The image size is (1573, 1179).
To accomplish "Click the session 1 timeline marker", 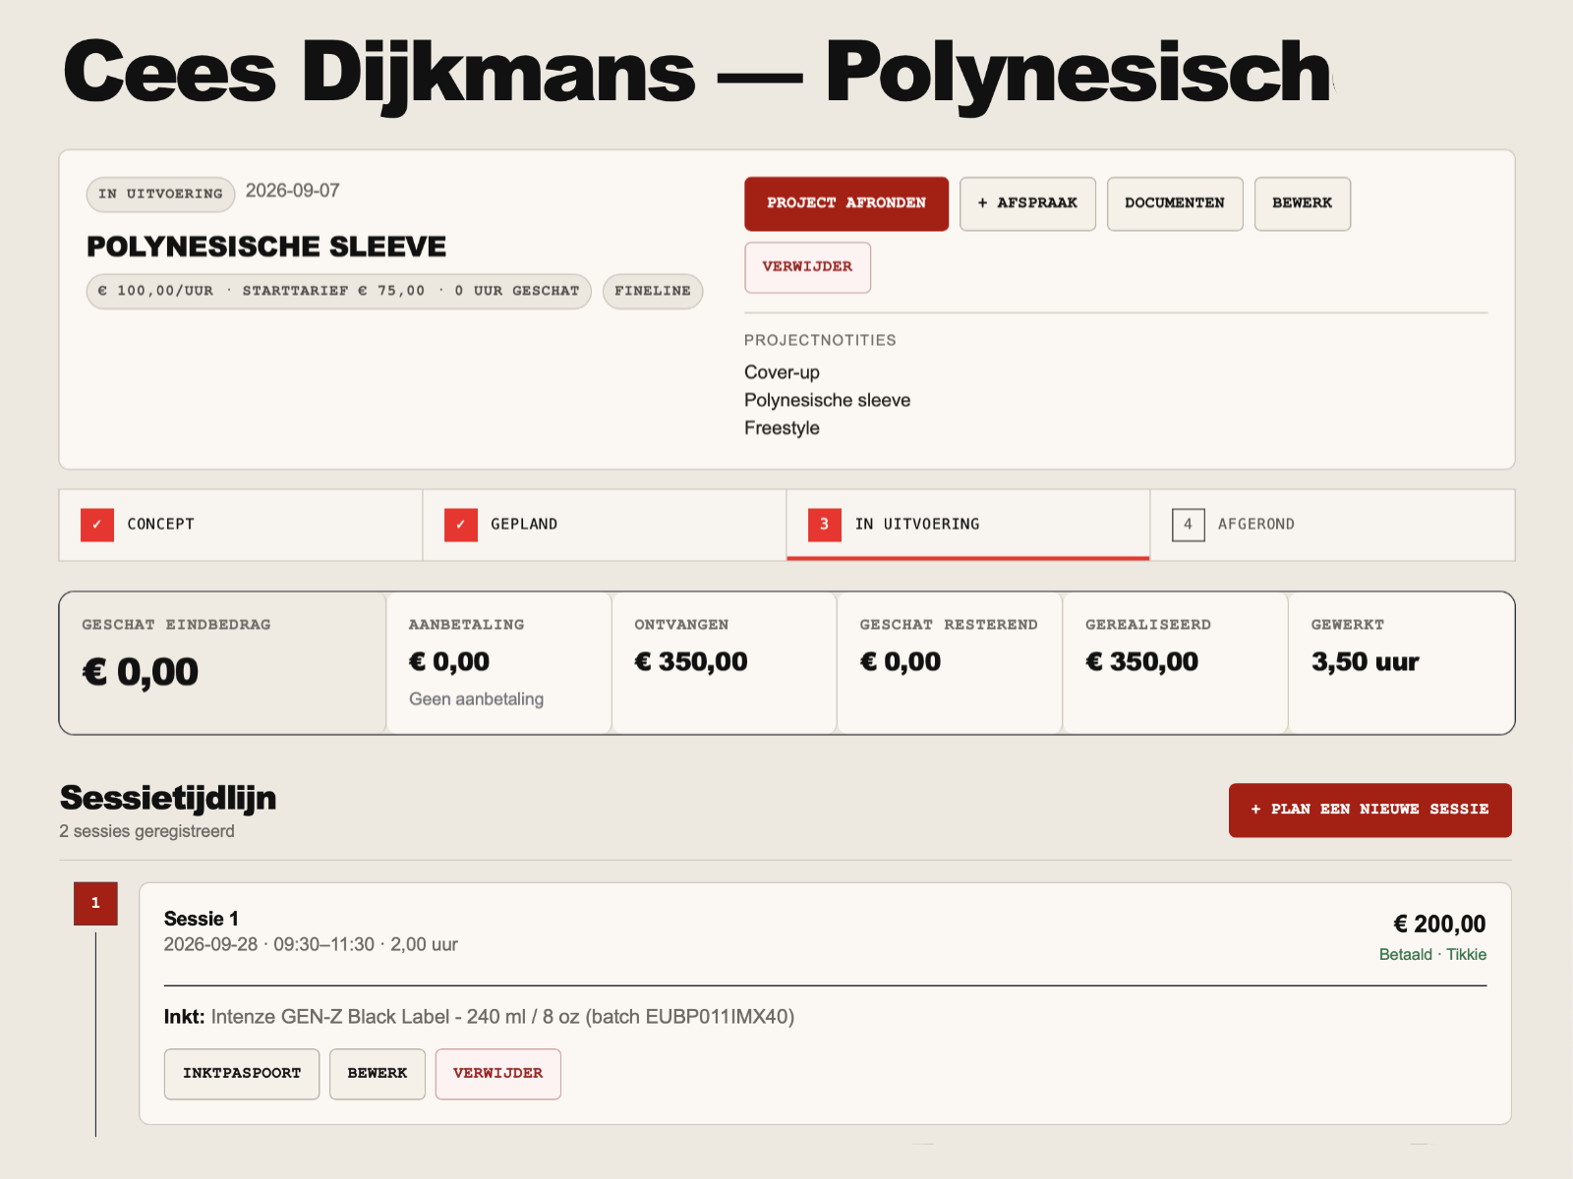I will [95, 903].
